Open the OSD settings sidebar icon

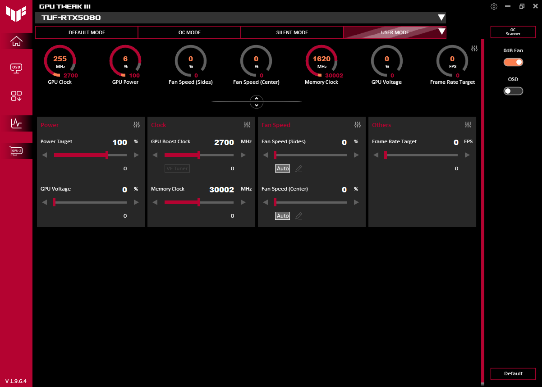16,68
